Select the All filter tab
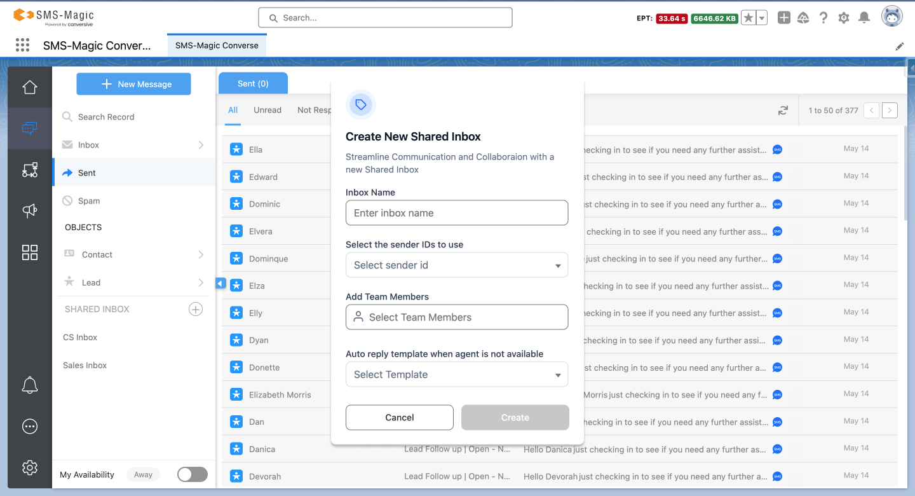 point(233,110)
